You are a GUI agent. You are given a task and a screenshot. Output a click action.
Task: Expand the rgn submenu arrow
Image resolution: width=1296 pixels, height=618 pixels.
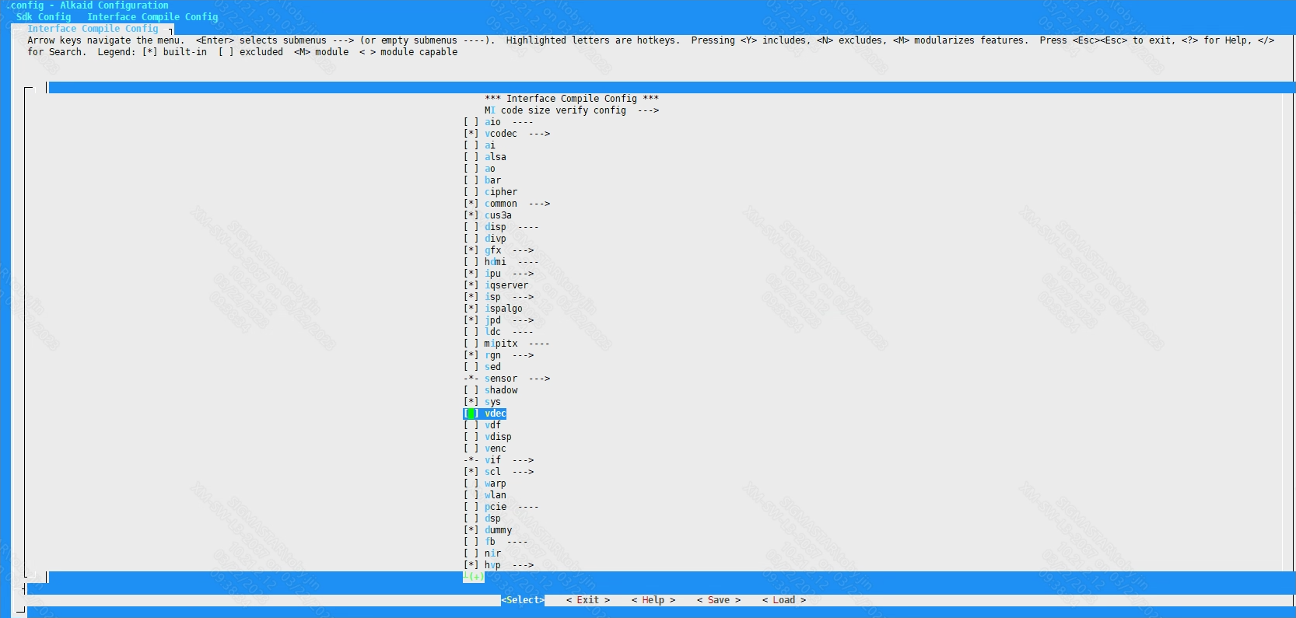(523, 355)
